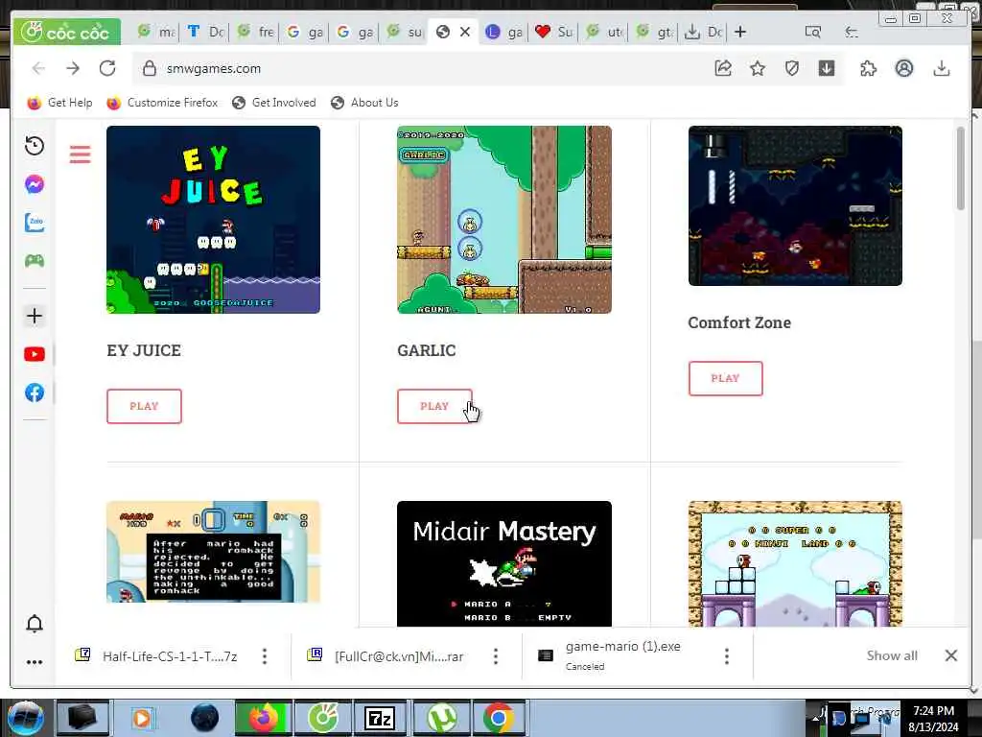Click the page vertical scrollbar thumb
Viewport: 982px width, 737px height.
tap(961, 169)
